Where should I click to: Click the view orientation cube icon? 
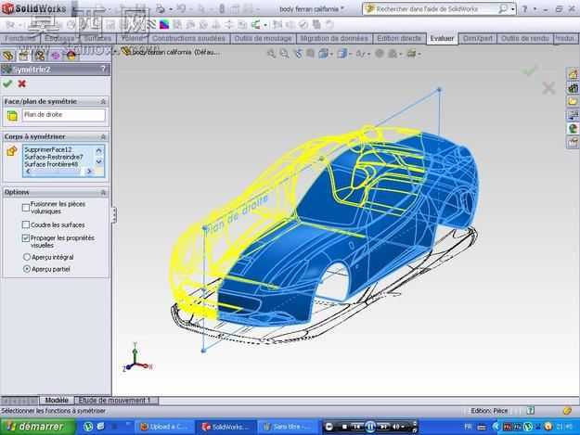[x=323, y=54]
